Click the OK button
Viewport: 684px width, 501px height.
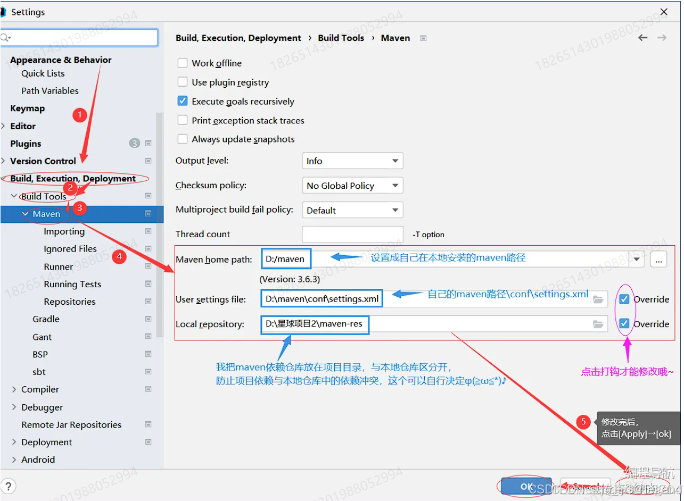(526, 486)
